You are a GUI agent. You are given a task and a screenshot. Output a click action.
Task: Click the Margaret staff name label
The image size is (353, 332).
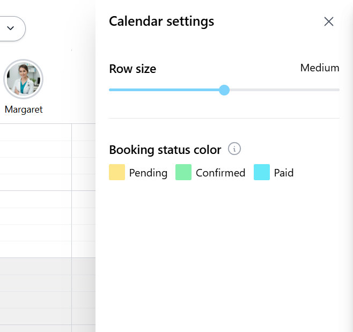pyautogui.click(x=24, y=109)
